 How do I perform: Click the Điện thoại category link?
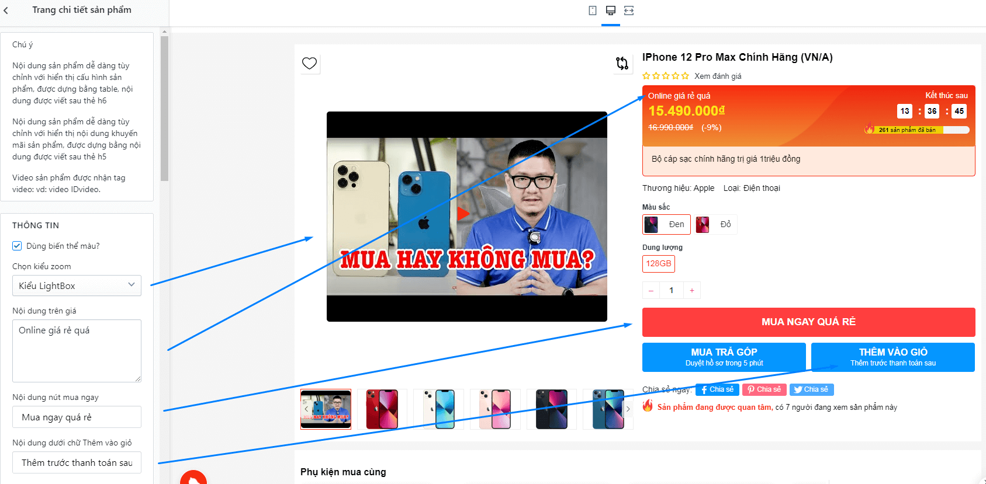click(x=762, y=188)
